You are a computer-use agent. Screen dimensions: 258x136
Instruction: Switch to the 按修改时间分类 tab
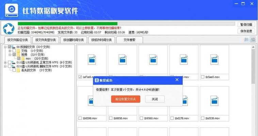pos(101,40)
